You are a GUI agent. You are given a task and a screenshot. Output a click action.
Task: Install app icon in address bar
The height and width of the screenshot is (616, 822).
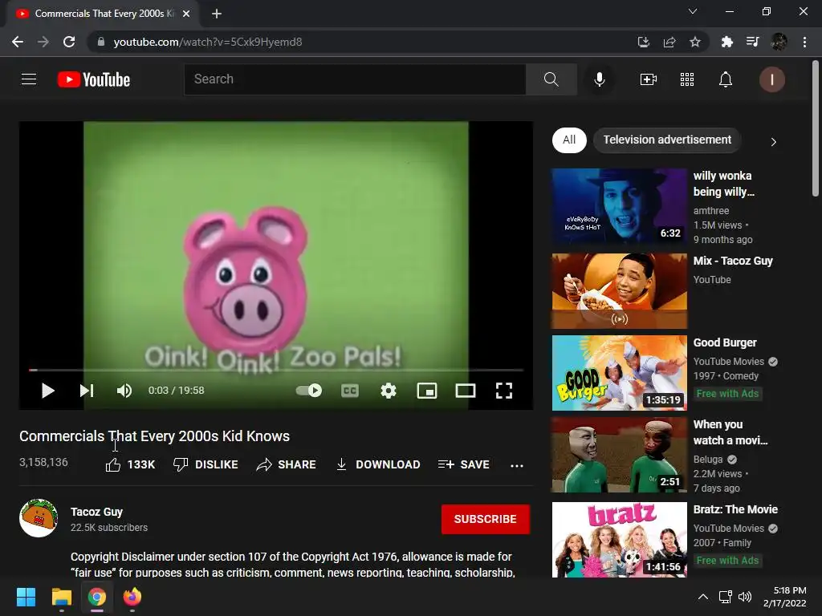(x=643, y=42)
